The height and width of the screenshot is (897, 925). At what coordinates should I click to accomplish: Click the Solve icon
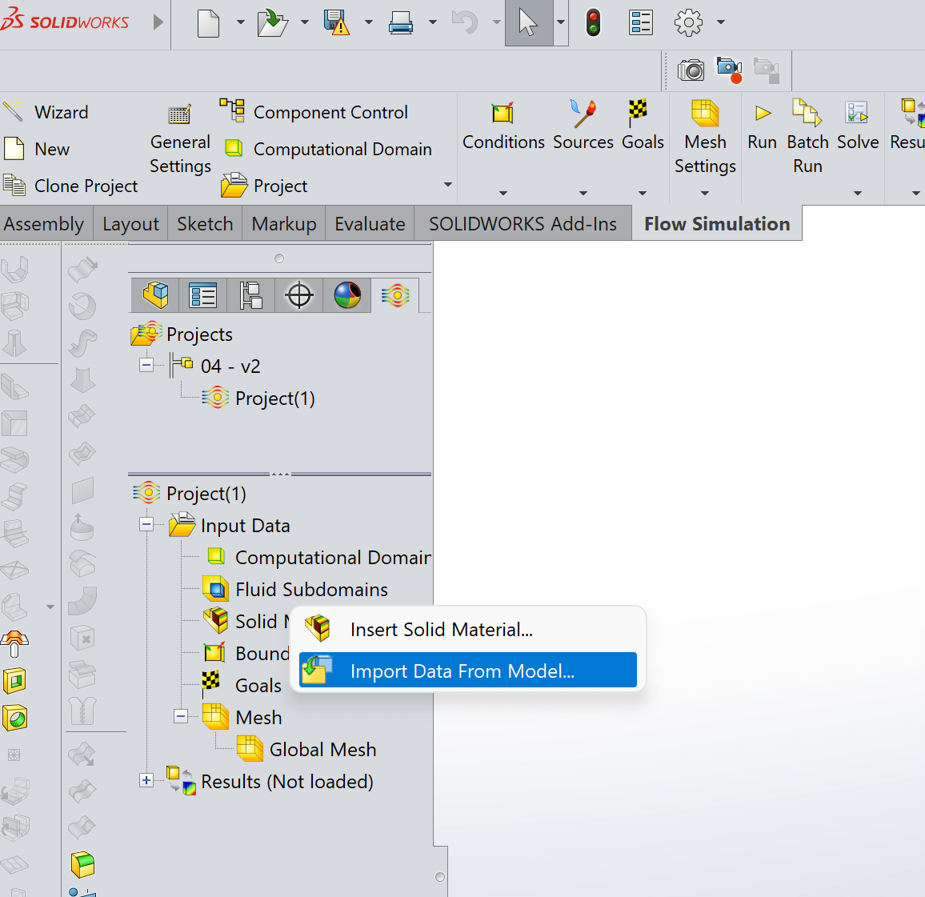(857, 112)
